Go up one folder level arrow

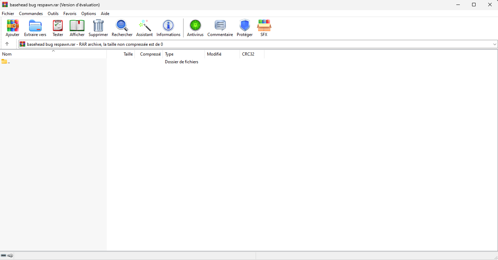click(x=7, y=44)
